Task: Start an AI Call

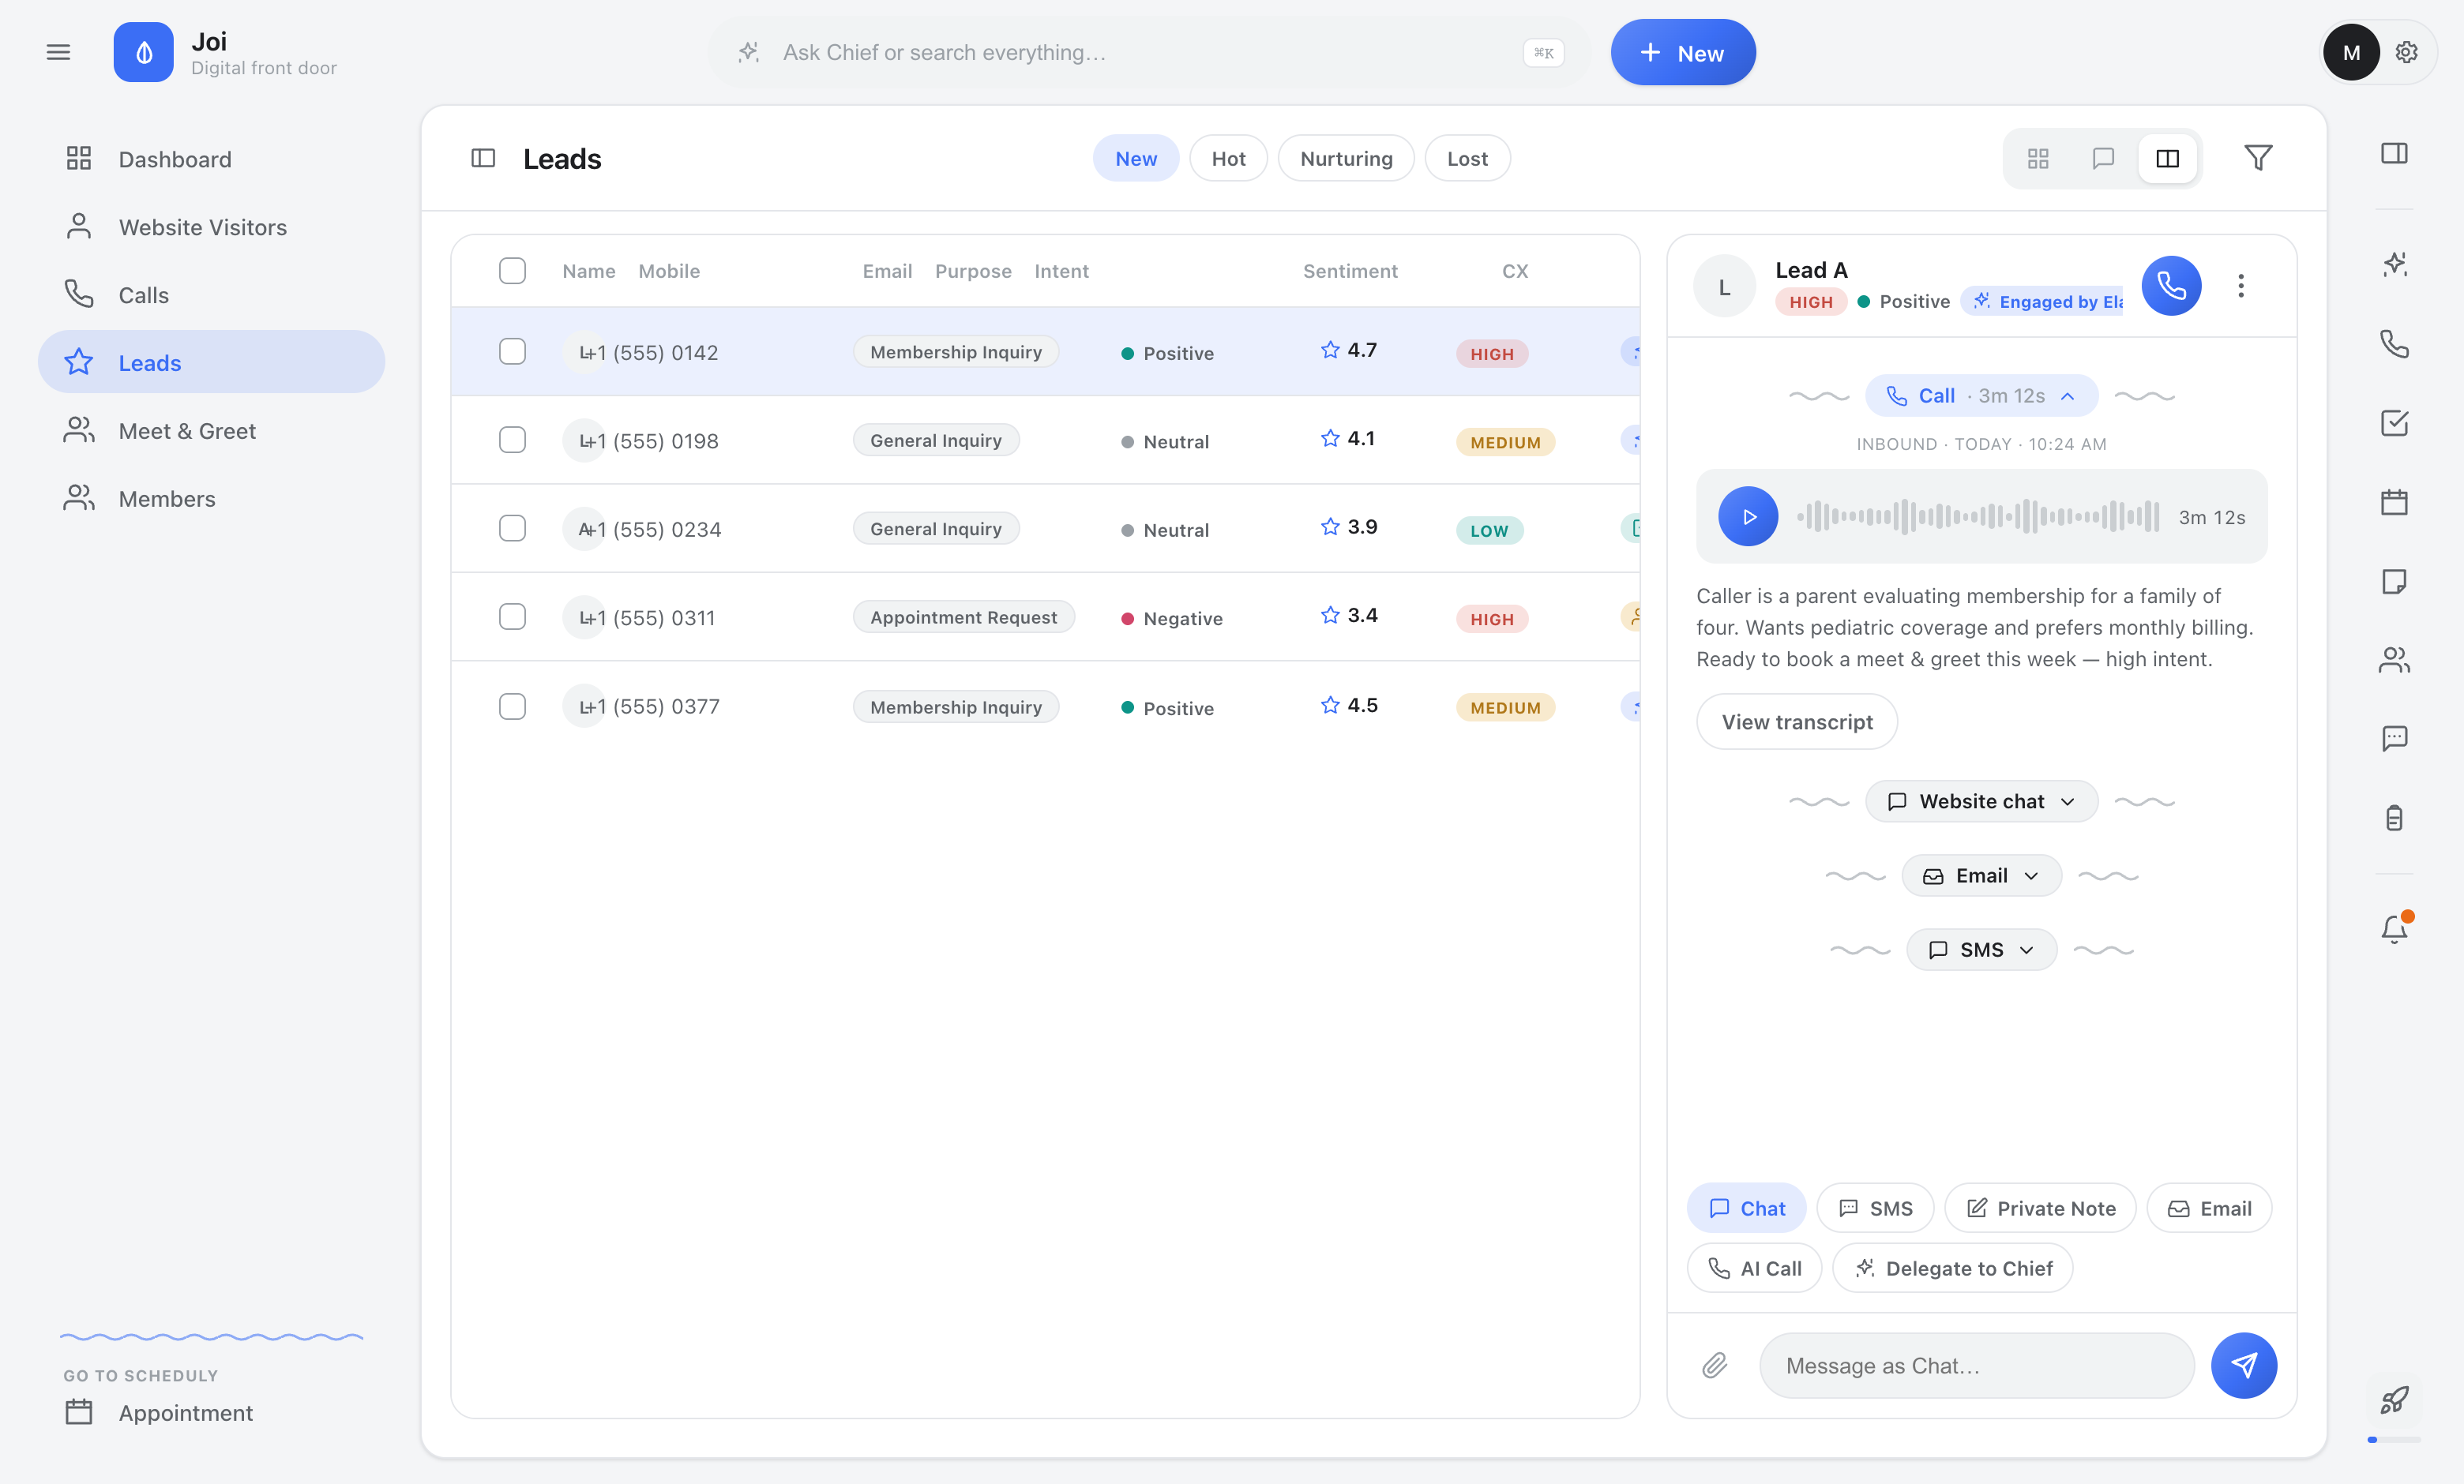Action: (x=1754, y=1269)
